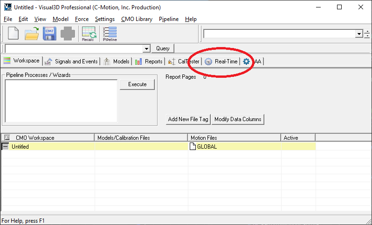Open the CMO Library menu
This screenshot has height=225, width=372.
coord(137,19)
